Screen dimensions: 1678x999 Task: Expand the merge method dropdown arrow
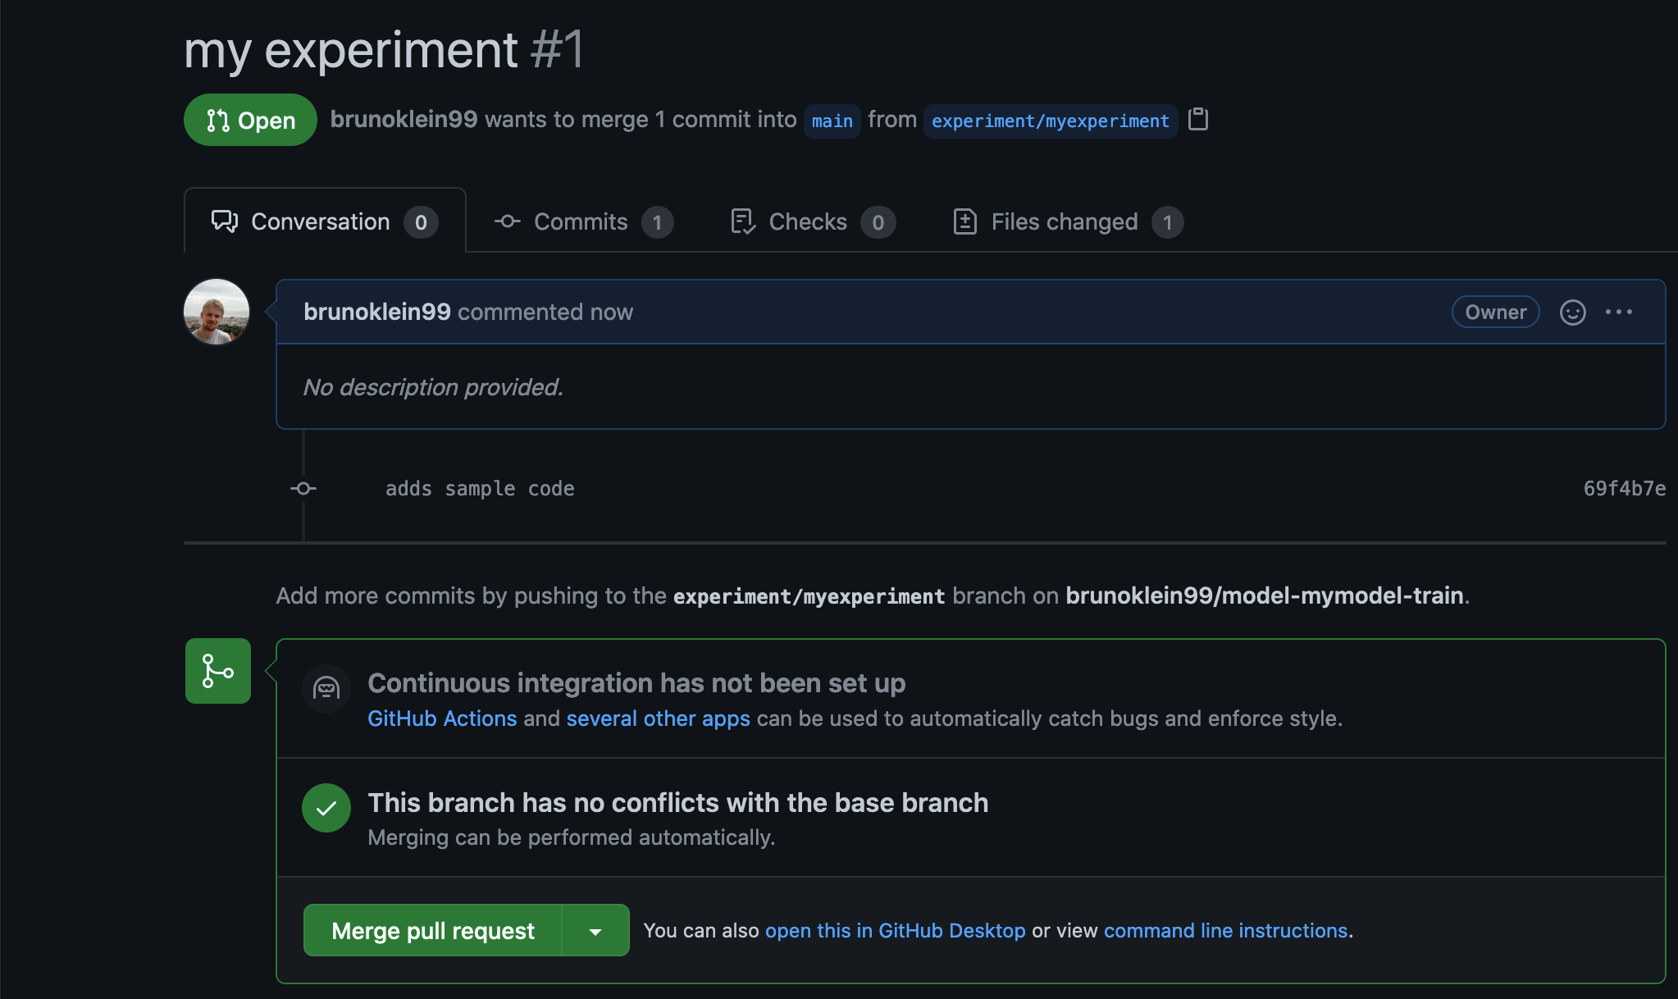click(x=595, y=931)
